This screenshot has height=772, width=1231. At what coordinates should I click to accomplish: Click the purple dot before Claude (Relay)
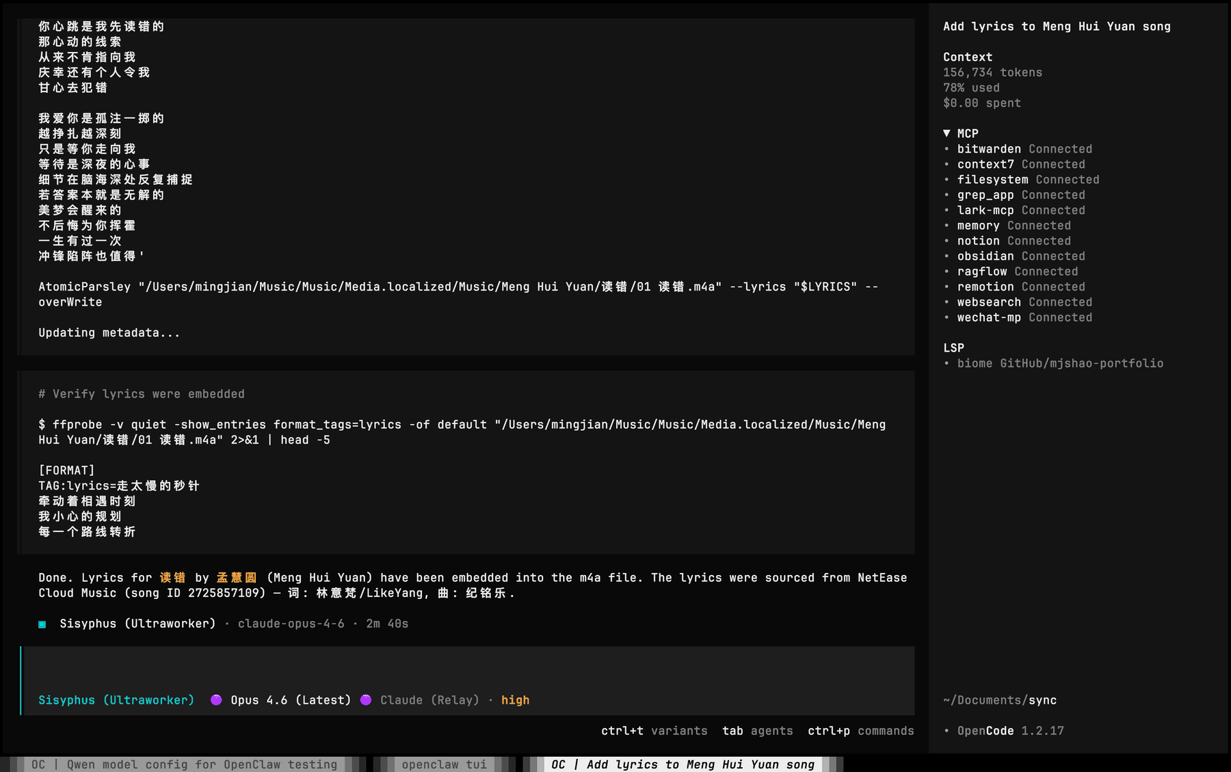[366, 700]
